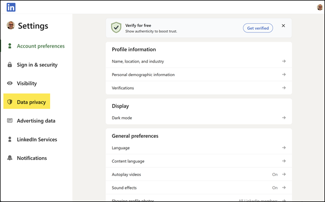Click the Notifications bell icon
The width and height of the screenshot is (325, 202).
pyautogui.click(x=10, y=158)
